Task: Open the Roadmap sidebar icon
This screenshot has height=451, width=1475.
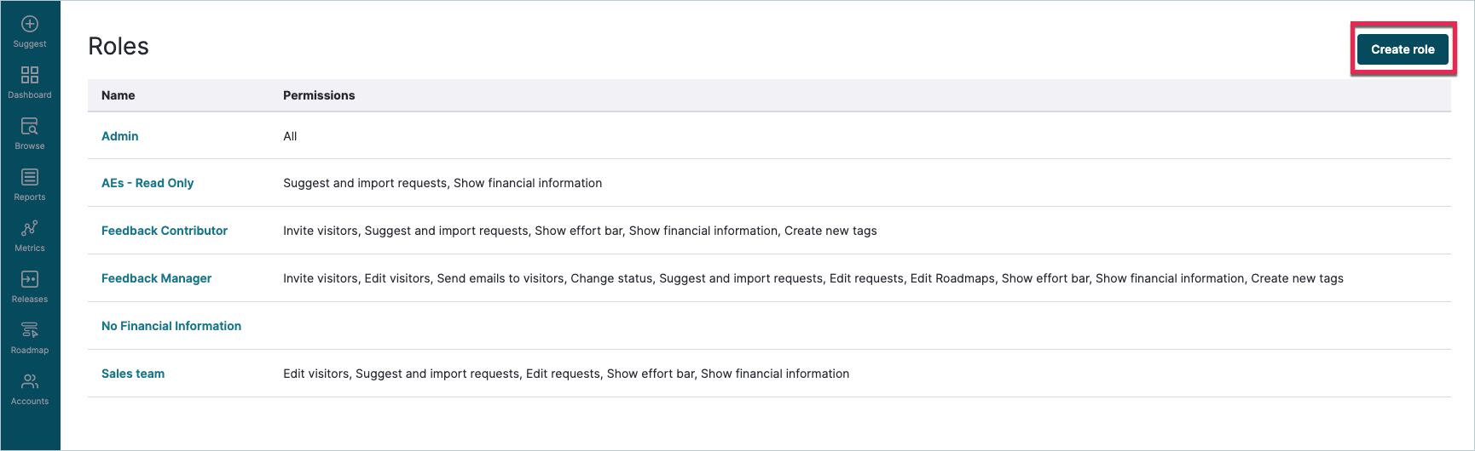Action: click(30, 330)
